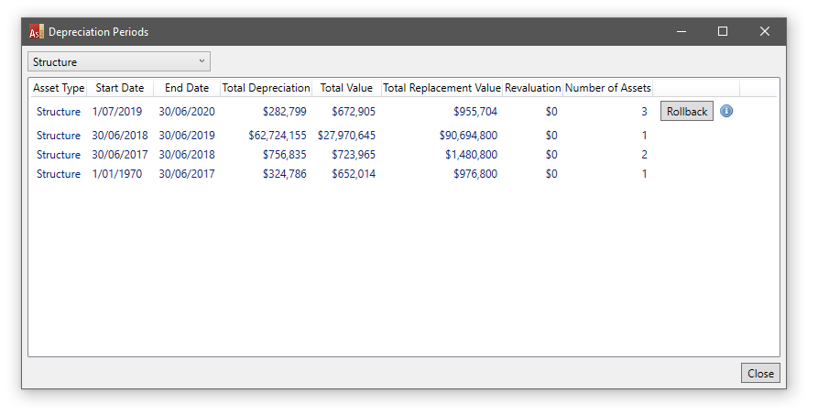Close the window using title bar X

point(765,32)
